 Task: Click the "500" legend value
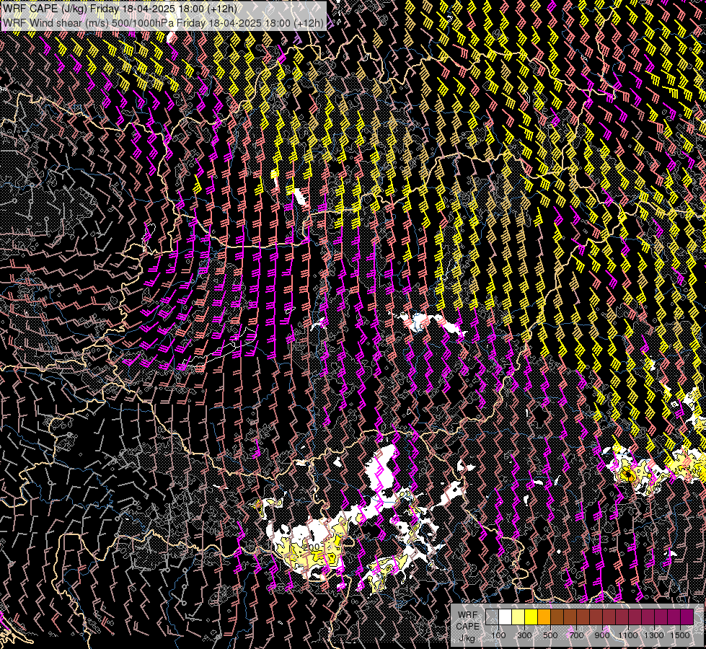pos(550,635)
